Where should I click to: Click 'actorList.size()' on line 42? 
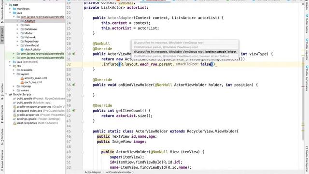[x=133, y=116]
